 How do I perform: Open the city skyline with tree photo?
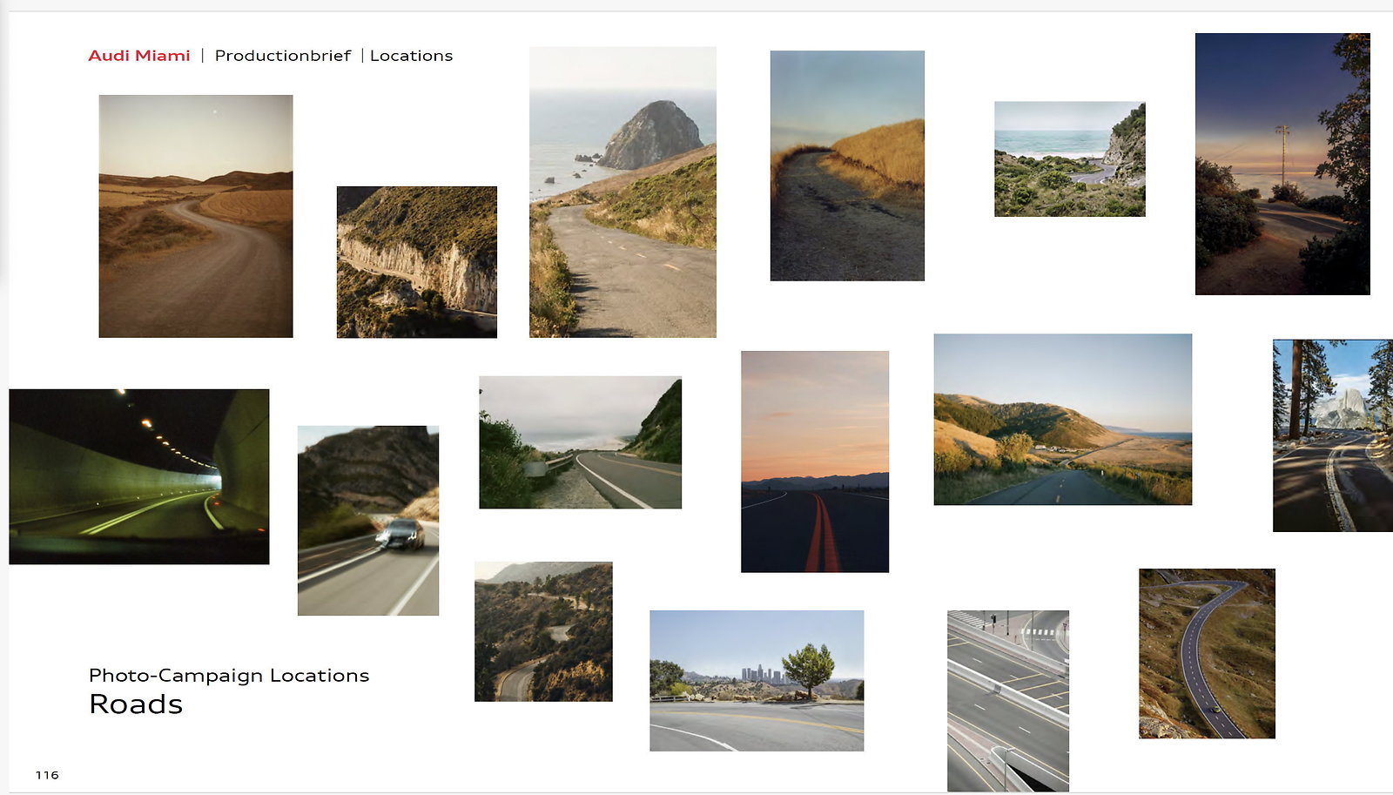[757, 680]
